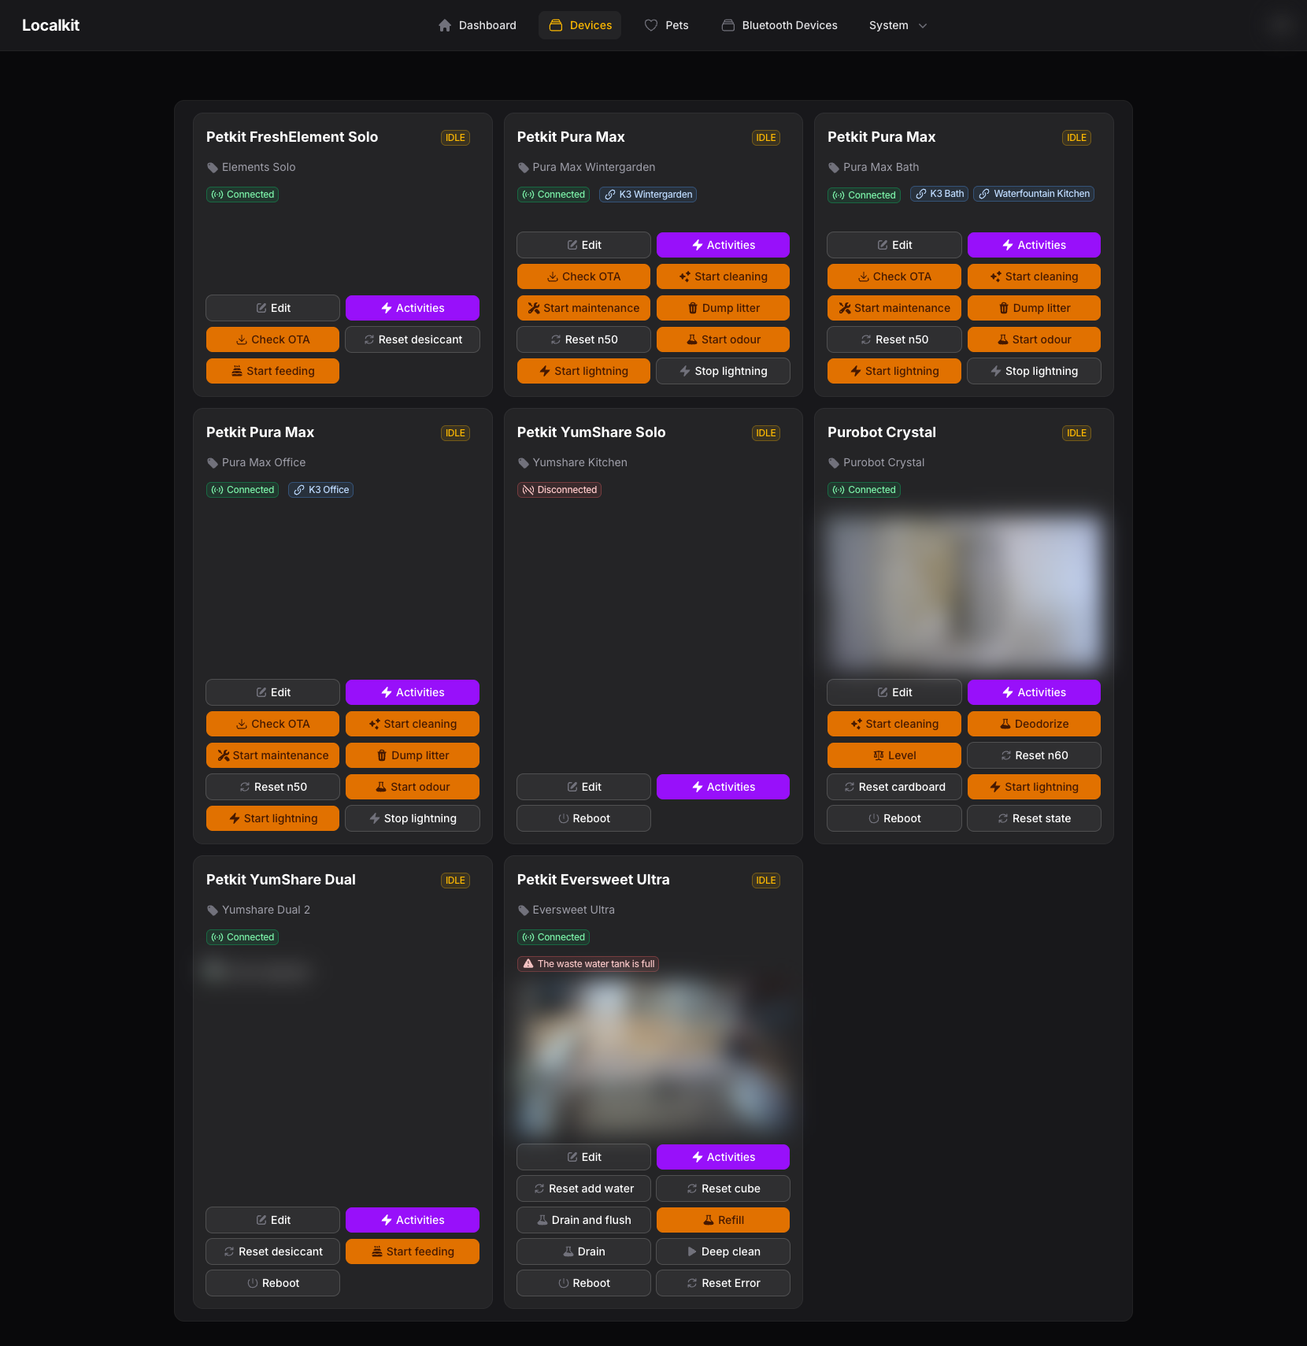Start maintenance on Pura Max Bath

(x=894, y=308)
